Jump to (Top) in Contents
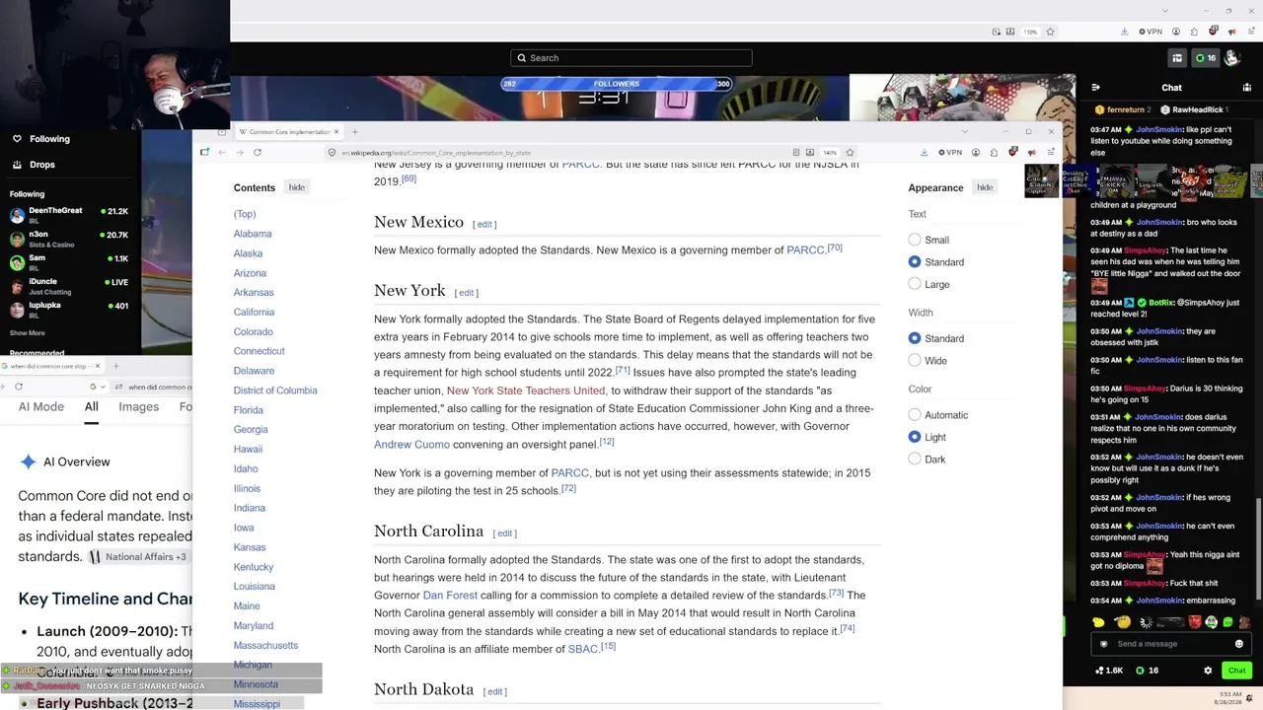Screen dimensions: 1263x710 [x=245, y=214]
